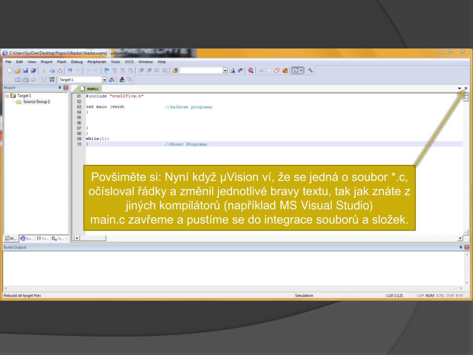473x355 pixels.
Task: Click the while(1); code line
Action: click(x=97, y=139)
